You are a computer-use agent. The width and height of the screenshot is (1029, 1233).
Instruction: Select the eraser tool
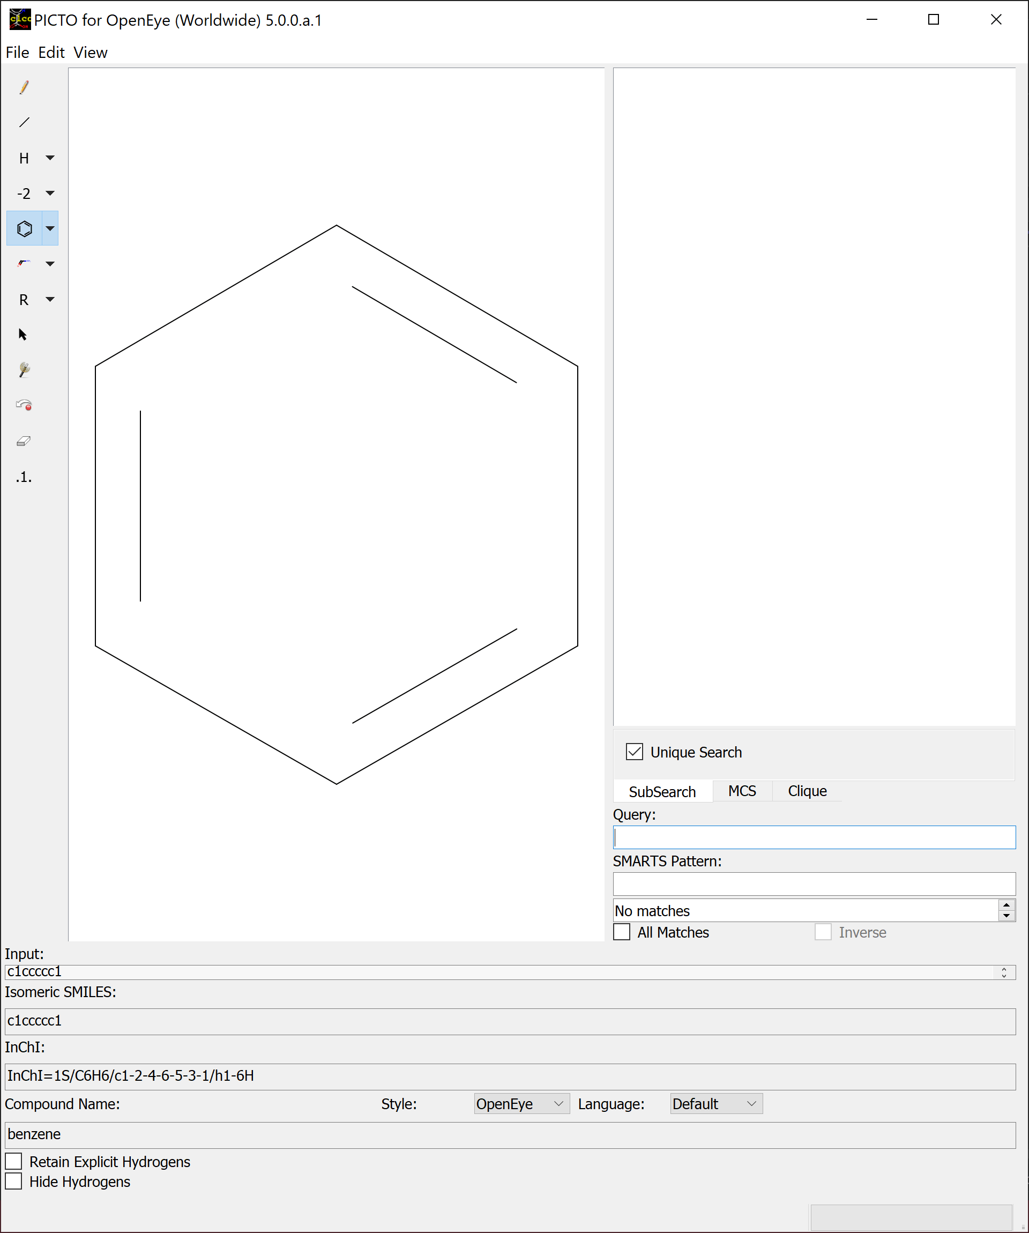coord(24,441)
